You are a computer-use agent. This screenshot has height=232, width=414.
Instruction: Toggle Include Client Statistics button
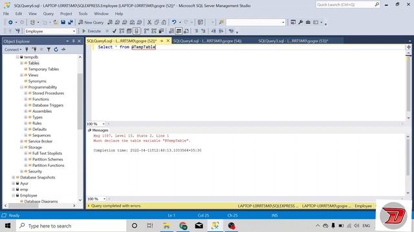(161, 31)
